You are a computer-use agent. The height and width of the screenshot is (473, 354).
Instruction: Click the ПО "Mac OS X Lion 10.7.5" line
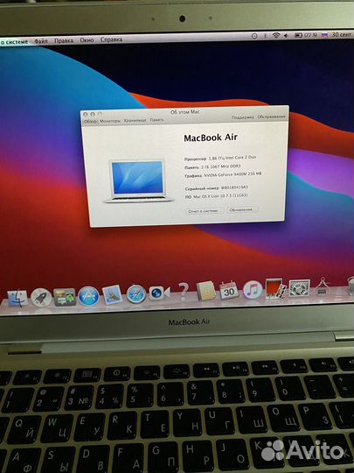coord(217,196)
